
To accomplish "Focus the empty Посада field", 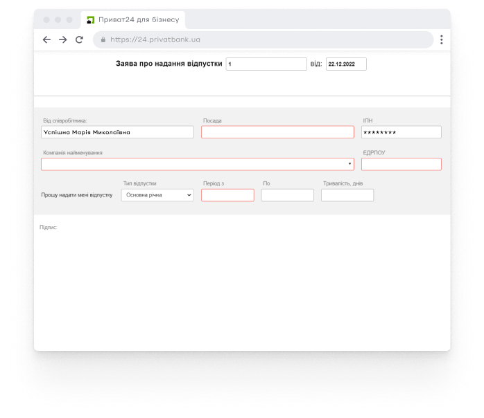I will point(277,132).
